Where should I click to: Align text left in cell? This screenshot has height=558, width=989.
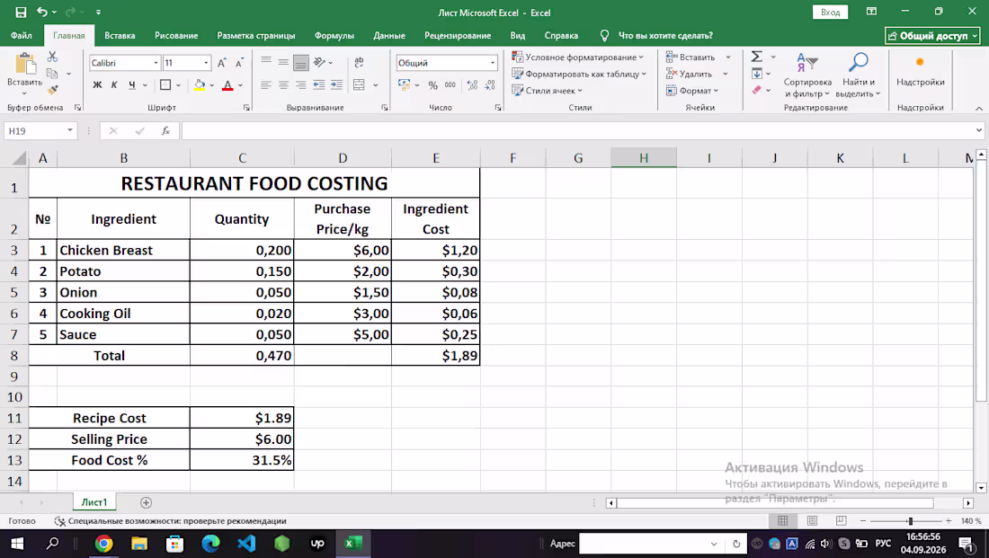pyautogui.click(x=266, y=85)
